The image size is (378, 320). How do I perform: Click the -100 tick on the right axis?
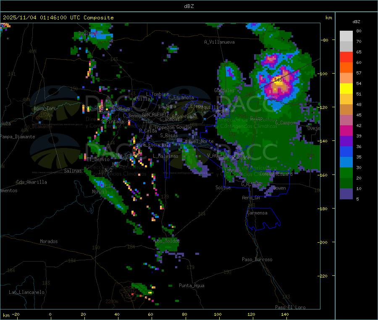coord(322,74)
